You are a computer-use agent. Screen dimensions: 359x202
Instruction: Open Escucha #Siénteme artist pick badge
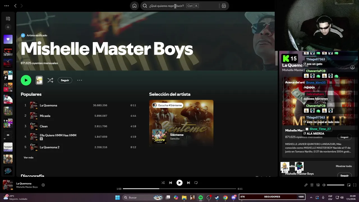point(167,105)
